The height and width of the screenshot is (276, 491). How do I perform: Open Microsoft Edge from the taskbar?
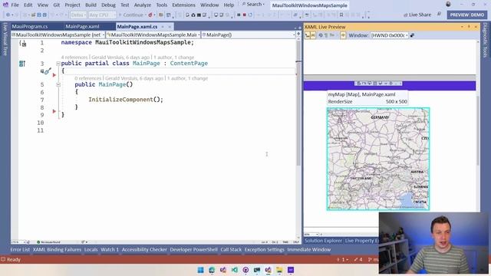pos(212,270)
